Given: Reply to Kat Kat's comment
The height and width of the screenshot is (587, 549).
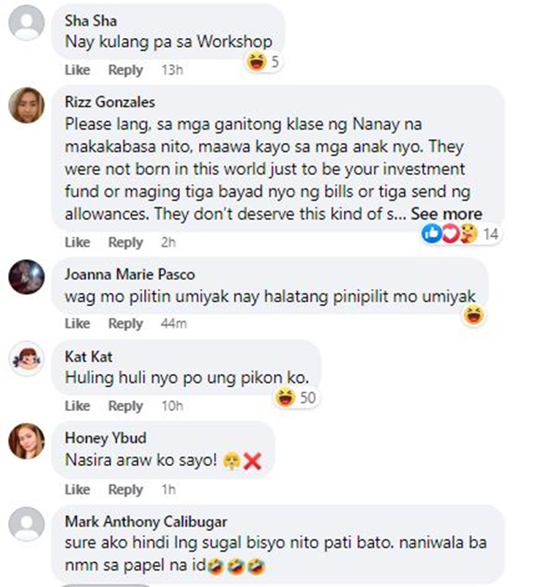Looking at the screenshot, I should pos(126,406).
